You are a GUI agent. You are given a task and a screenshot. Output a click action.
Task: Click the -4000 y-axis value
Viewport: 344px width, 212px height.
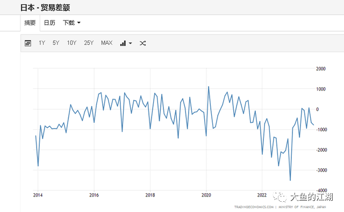(x=321, y=190)
